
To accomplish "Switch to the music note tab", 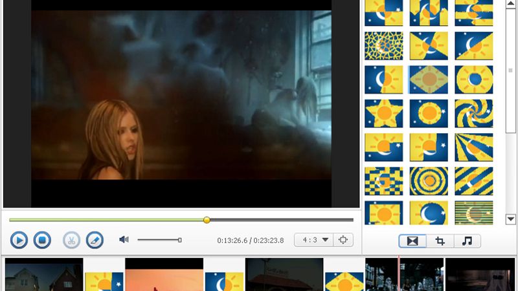I will coord(467,241).
